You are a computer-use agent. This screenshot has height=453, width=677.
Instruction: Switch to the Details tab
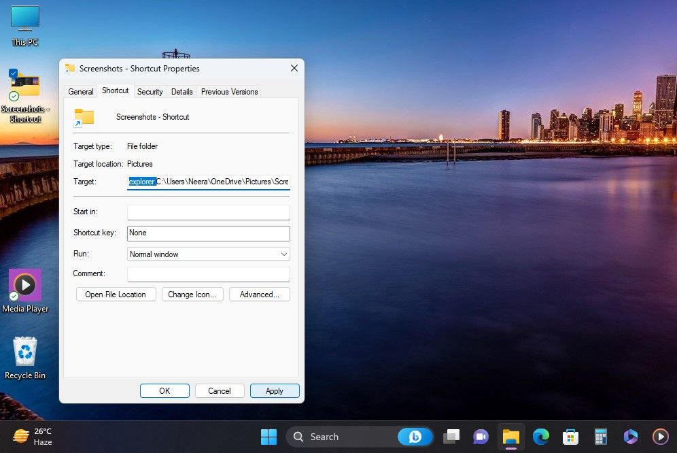[181, 91]
